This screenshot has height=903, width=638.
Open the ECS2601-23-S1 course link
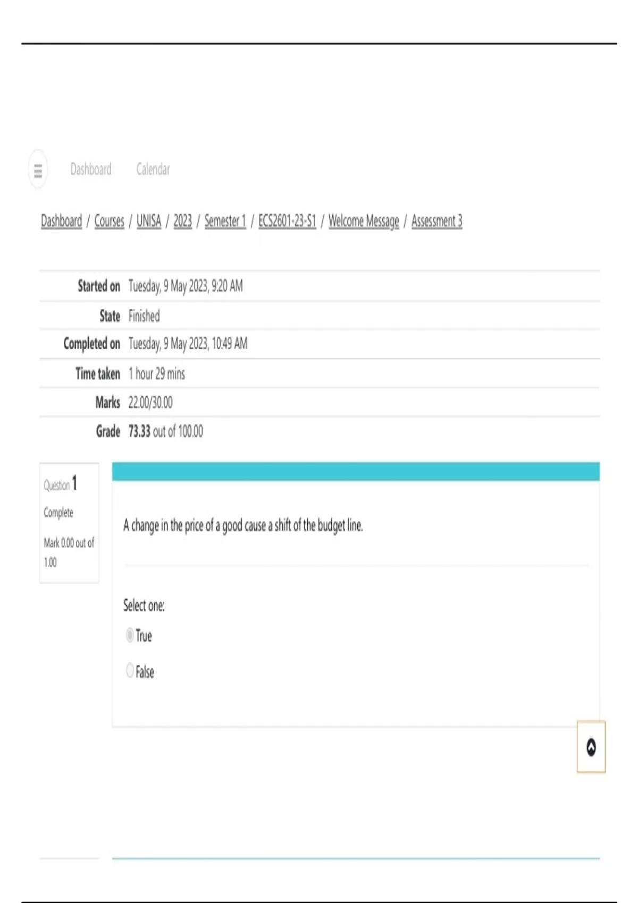(287, 221)
